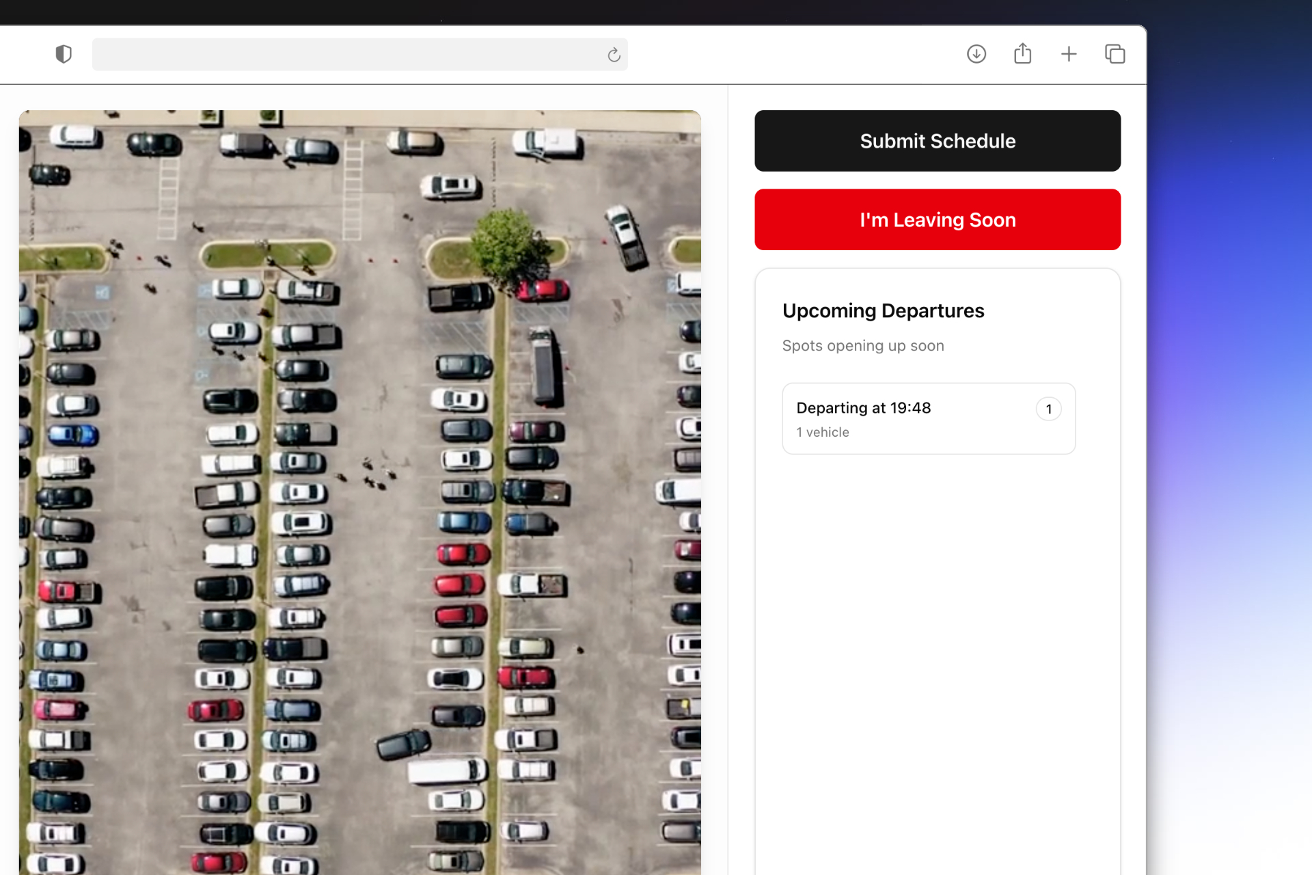Click the "Spots opening up soon" subtitle

862,346
